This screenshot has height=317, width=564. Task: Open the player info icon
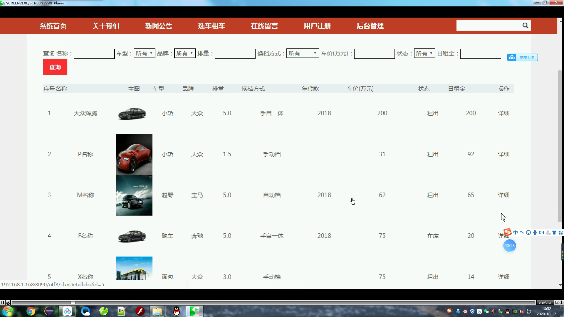pyautogui.click(x=561, y=303)
